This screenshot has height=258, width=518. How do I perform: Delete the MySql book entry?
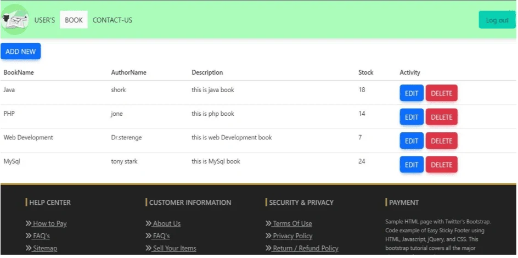441,165
